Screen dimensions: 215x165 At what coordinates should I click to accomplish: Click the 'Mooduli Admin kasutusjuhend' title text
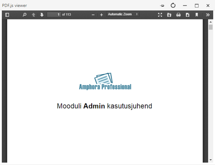[105, 106]
